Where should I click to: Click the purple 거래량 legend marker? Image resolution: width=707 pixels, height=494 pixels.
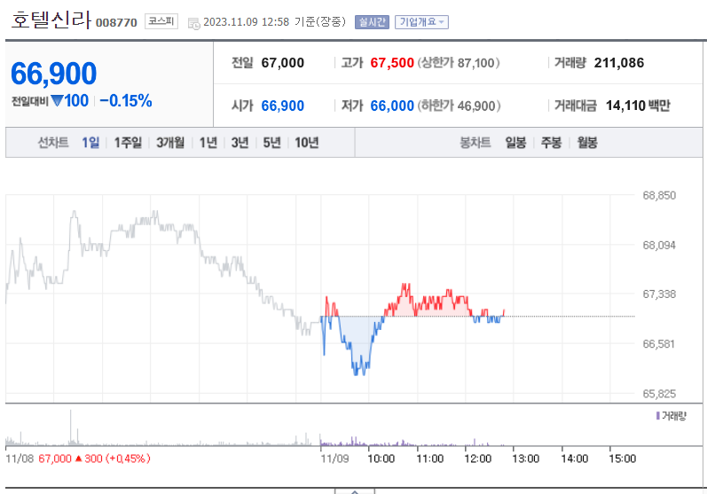click(x=658, y=416)
